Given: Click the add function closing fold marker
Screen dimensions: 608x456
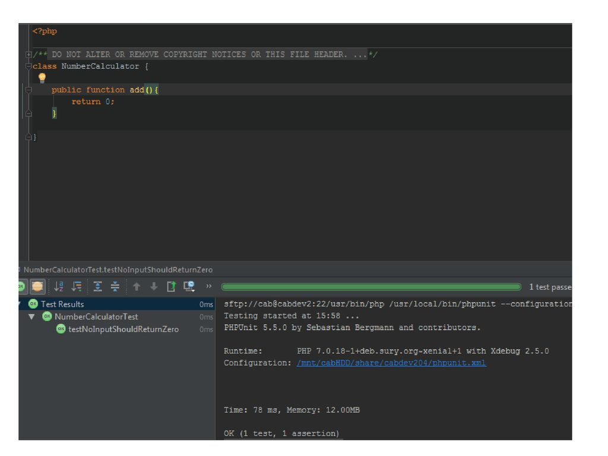Looking at the screenshot, I should click(x=28, y=113).
